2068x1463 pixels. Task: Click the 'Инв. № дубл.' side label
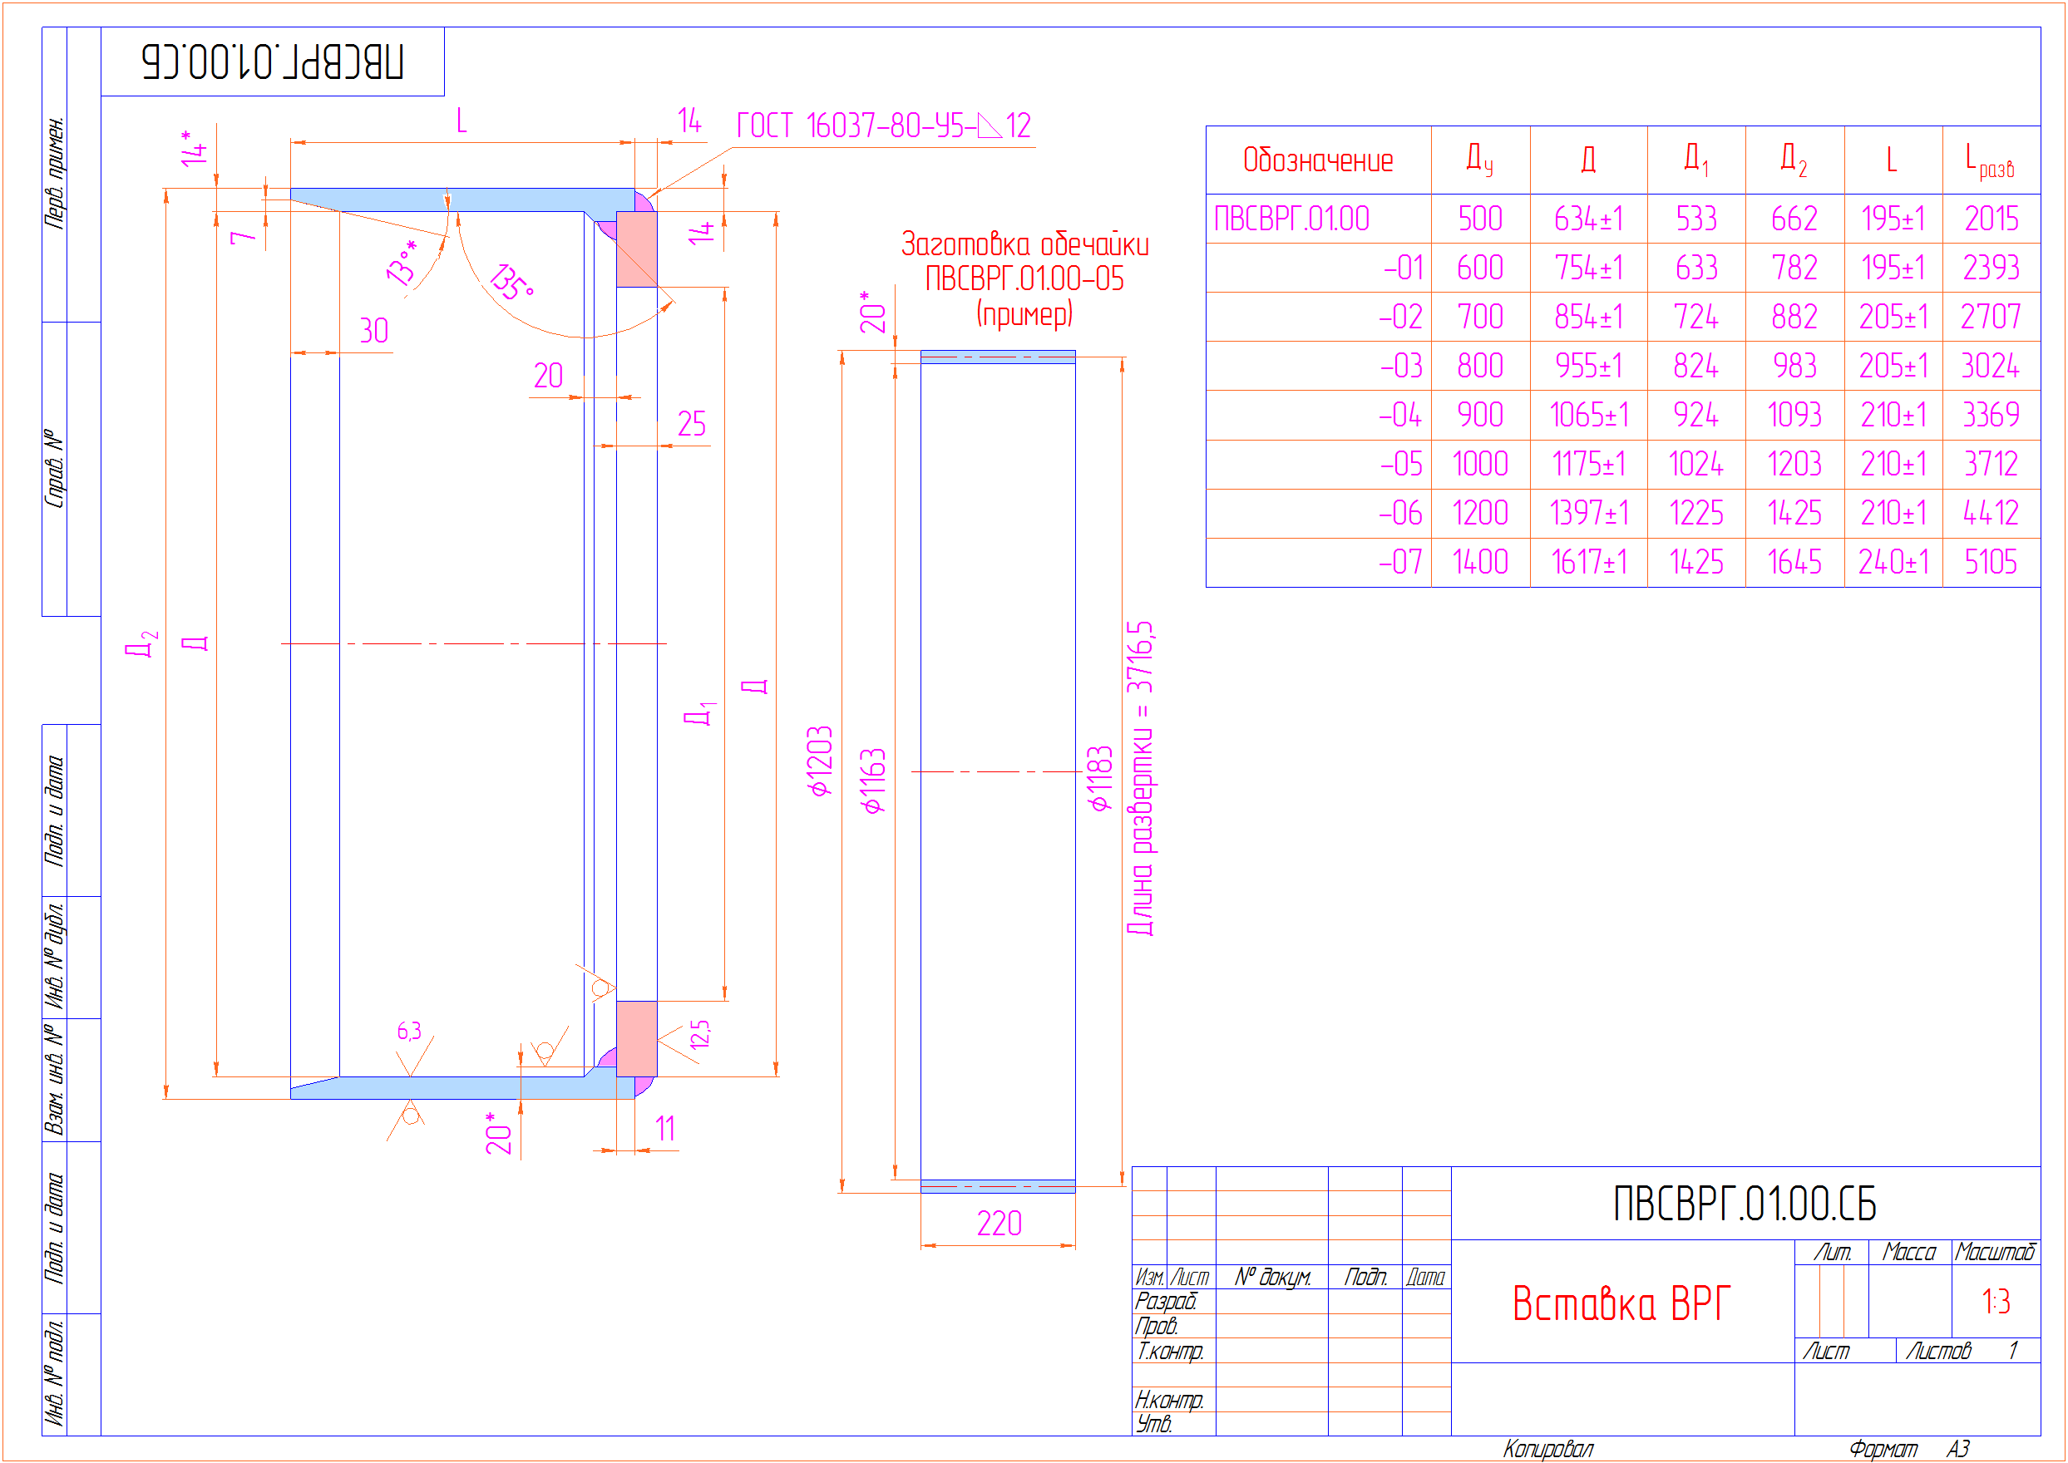(55, 957)
